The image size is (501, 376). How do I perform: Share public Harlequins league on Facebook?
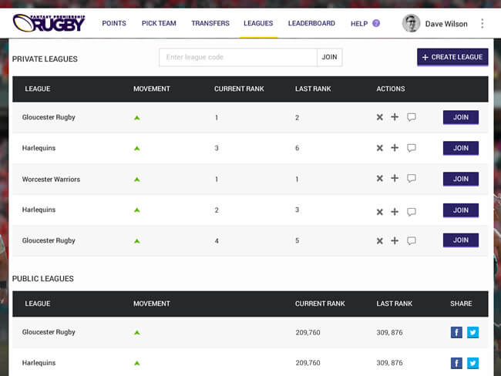pyautogui.click(x=456, y=363)
